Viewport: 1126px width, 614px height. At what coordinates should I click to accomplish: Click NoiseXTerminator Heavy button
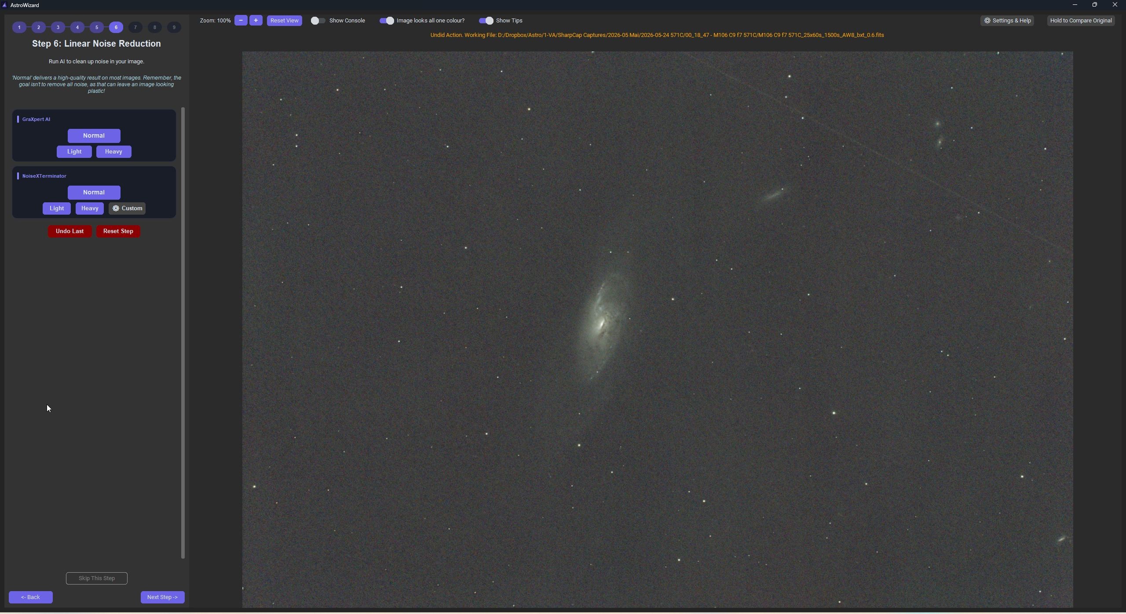pyautogui.click(x=90, y=208)
